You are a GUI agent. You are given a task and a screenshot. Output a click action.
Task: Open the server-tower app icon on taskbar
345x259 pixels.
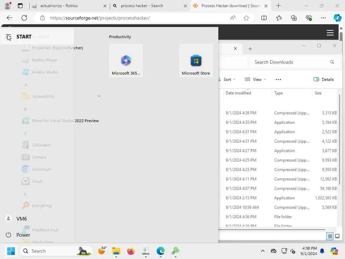click(x=146, y=251)
